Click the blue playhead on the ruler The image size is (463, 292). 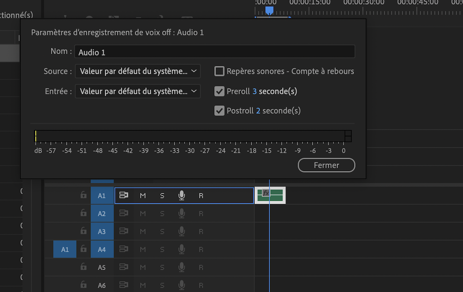(269, 11)
